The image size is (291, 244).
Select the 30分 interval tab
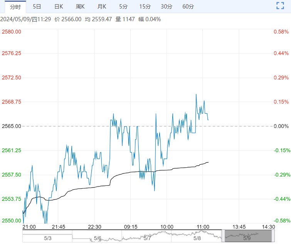[167, 7]
